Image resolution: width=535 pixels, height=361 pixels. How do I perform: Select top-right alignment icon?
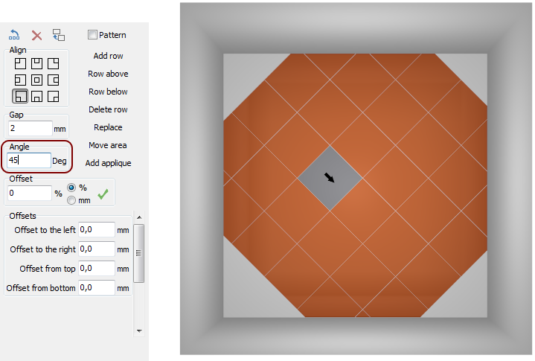54,63
